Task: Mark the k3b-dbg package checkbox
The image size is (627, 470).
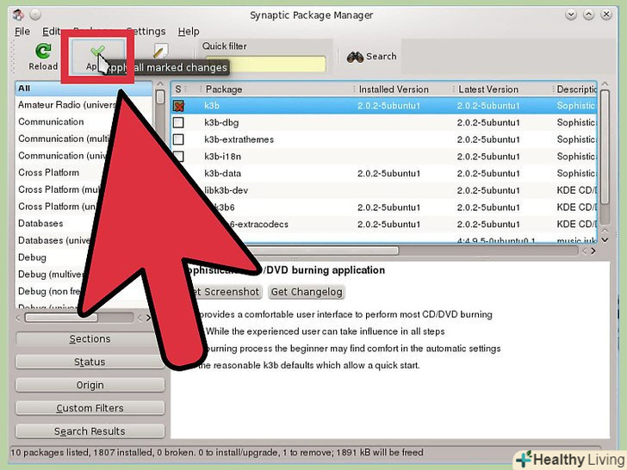Action: [178, 122]
